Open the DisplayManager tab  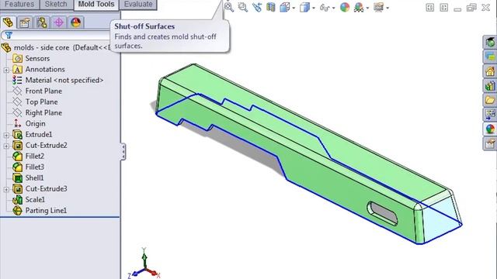click(x=76, y=22)
